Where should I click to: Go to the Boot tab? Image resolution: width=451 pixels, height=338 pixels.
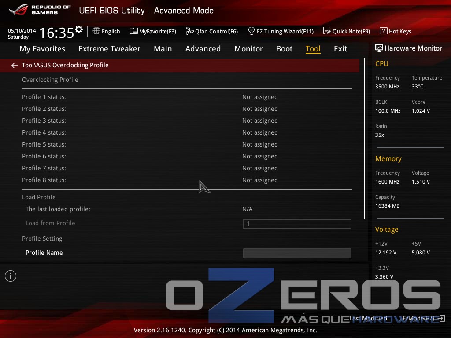(284, 49)
